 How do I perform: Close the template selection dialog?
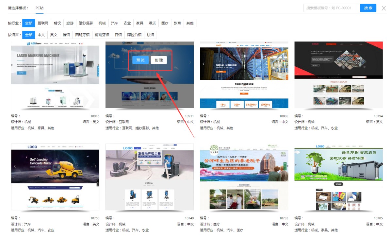coord(384,8)
